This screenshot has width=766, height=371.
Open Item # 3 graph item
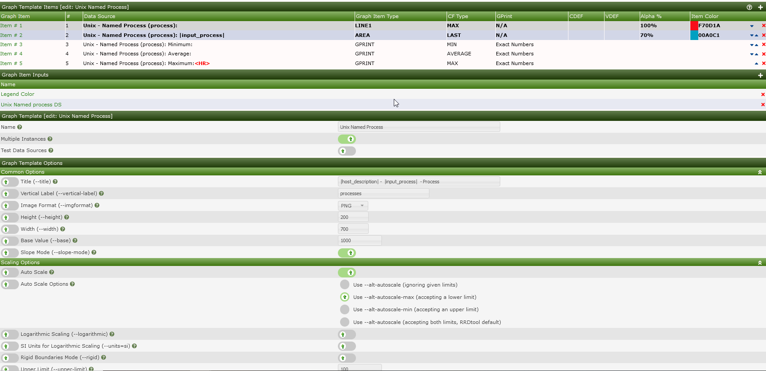pyautogui.click(x=11, y=44)
